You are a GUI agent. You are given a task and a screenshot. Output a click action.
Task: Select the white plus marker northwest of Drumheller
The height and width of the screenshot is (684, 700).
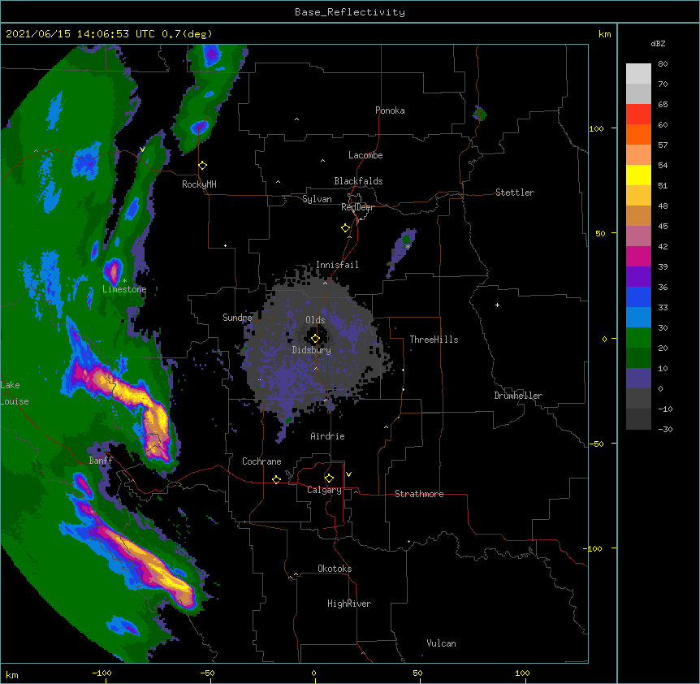[x=497, y=305]
